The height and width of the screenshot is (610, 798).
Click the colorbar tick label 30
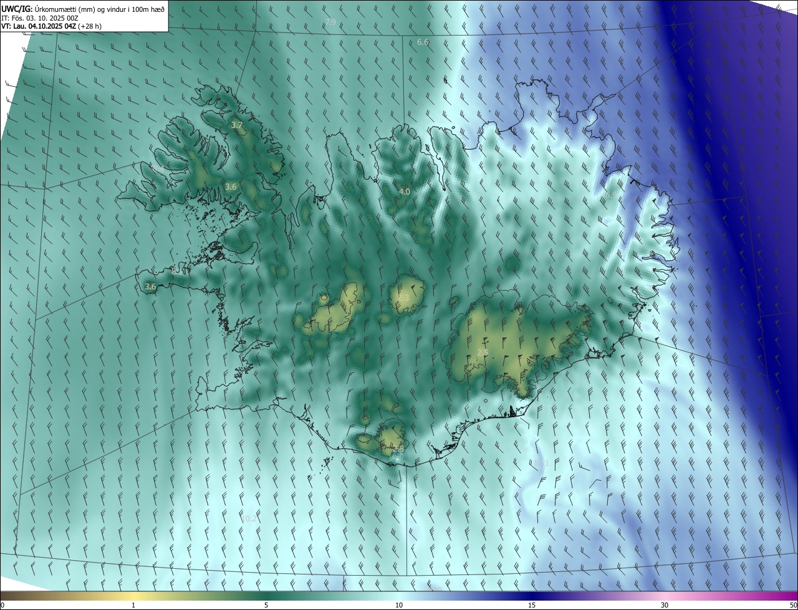(665, 605)
